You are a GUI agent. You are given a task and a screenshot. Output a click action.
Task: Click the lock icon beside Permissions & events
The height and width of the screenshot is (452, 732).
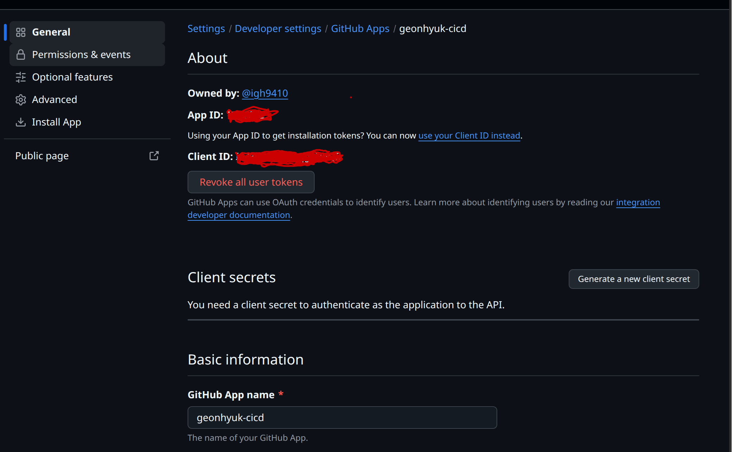click(21, 55)
